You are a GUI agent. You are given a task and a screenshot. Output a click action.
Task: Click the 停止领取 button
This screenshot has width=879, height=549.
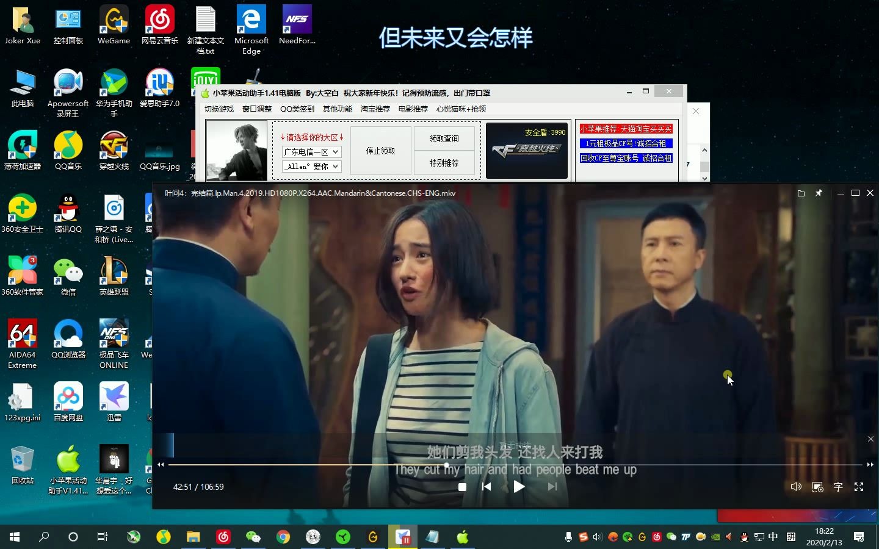click(x=380, y=151)
